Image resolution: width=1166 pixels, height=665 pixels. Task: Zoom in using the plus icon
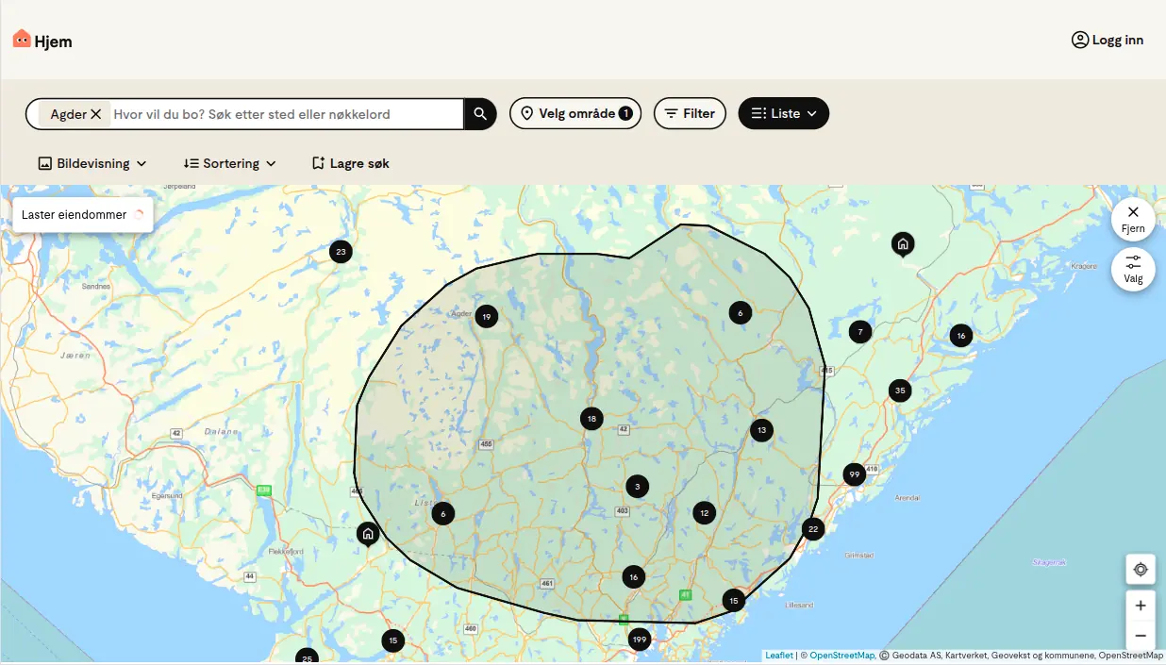click(1141, 605)
